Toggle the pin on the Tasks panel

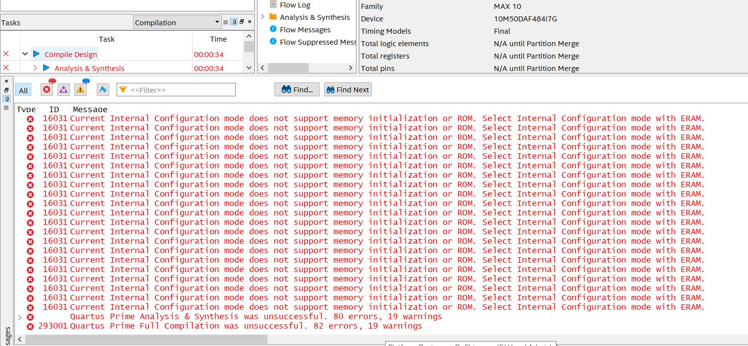click(234, 22)
